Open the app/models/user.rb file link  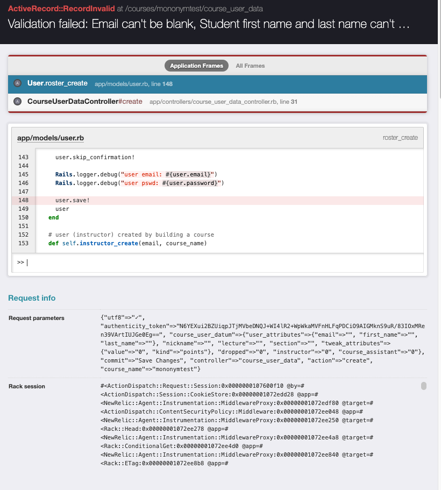50,138
